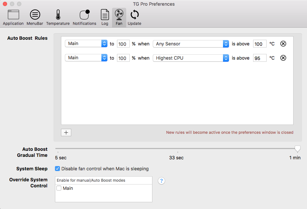Screen dimensions: 307x209
Task: Uncheck Disable fan control when Mac is sleeping
Action: [x=57, y=169]
